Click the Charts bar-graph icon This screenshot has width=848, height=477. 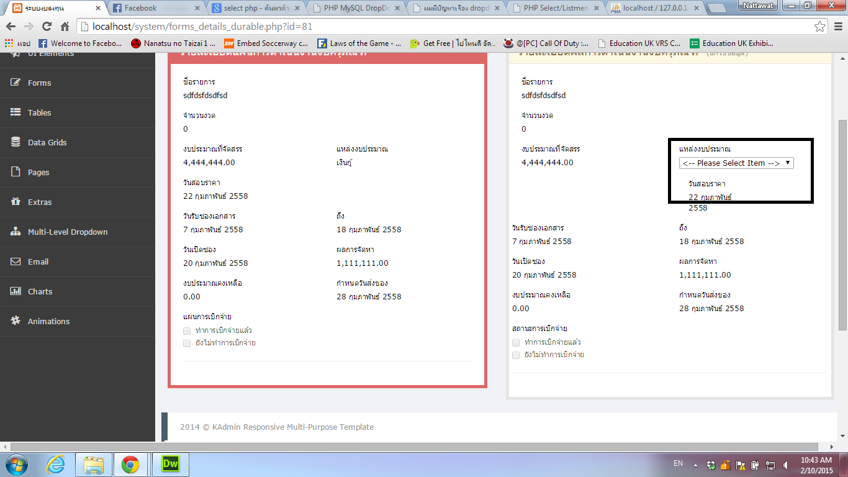point(16,291)
